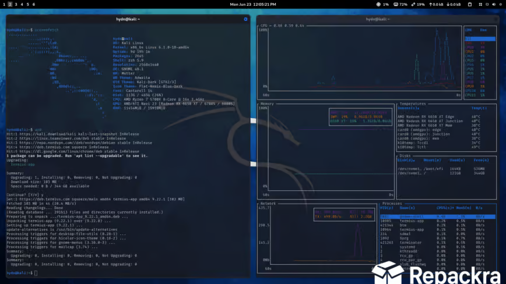The height and width of the screenshot is (284, 506).
Task: Switch to workspace 5 in top bar
Action: 28,5
